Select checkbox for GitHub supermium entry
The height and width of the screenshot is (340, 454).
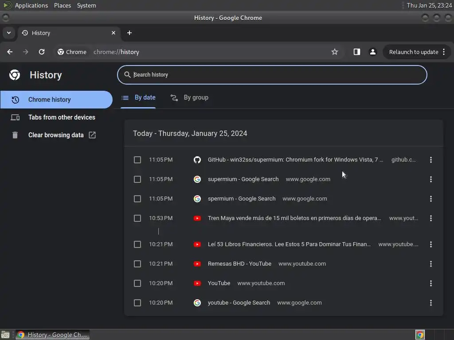[137, 159]
